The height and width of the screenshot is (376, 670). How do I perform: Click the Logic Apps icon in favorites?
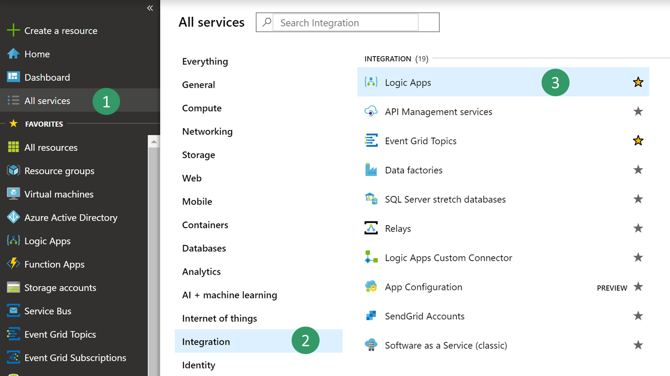point(13,241)
